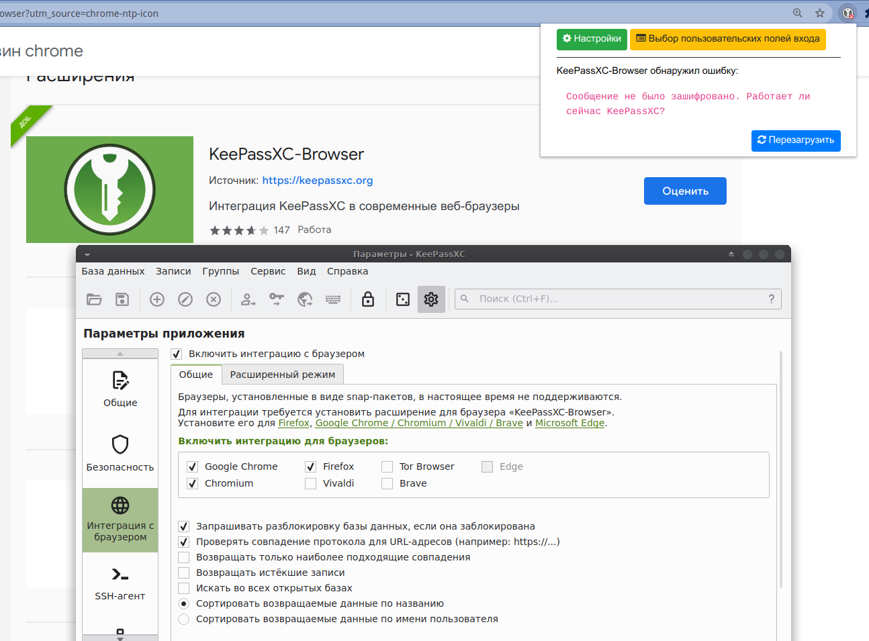This screenshot has height=641, width=869.
Task: Add a new entry with the plus icon
Action: point(157,299)
